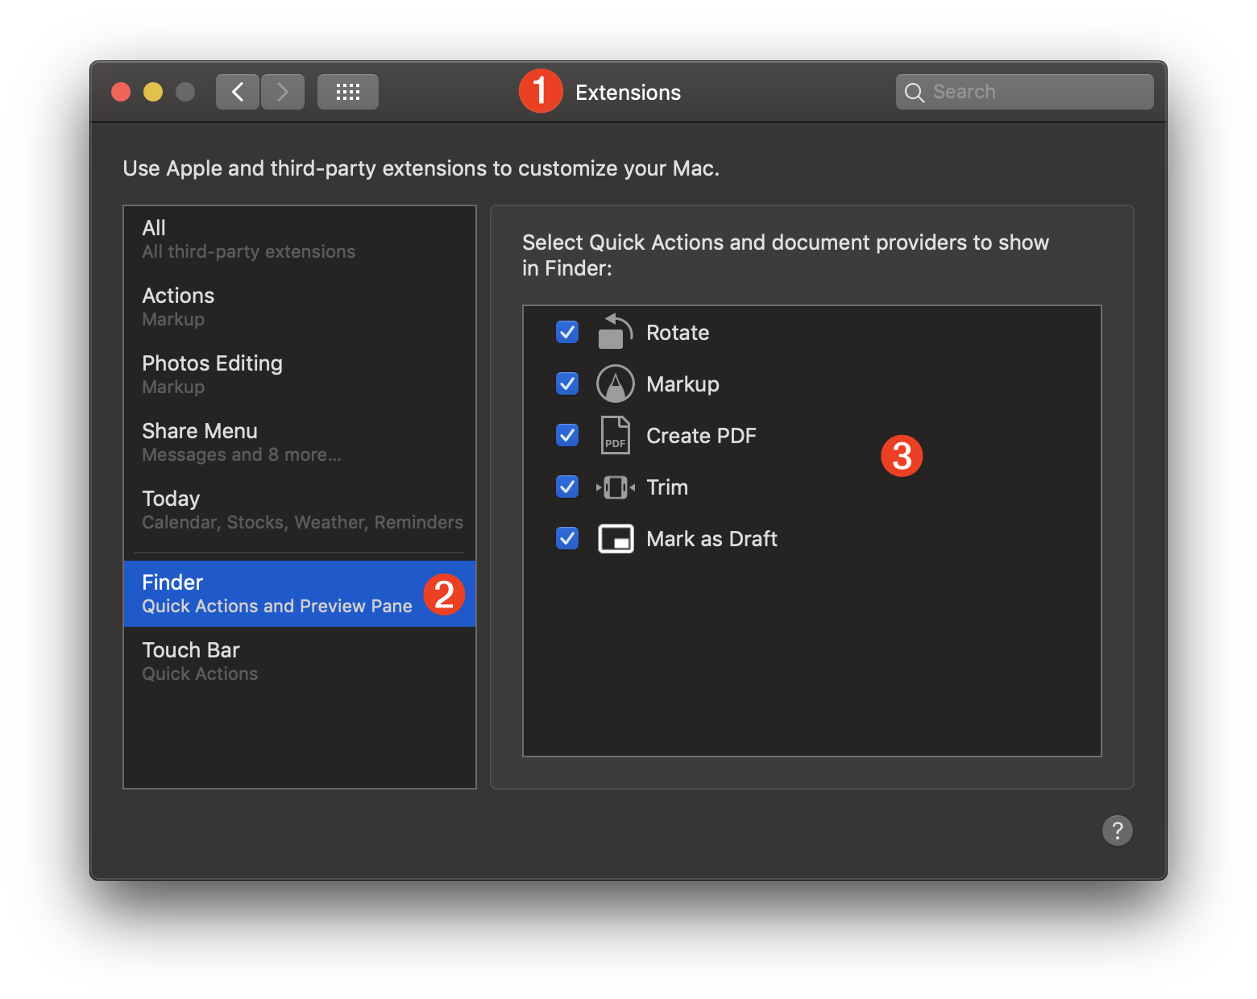
Task: Switch to the Today category
Action: pos(300,510)
